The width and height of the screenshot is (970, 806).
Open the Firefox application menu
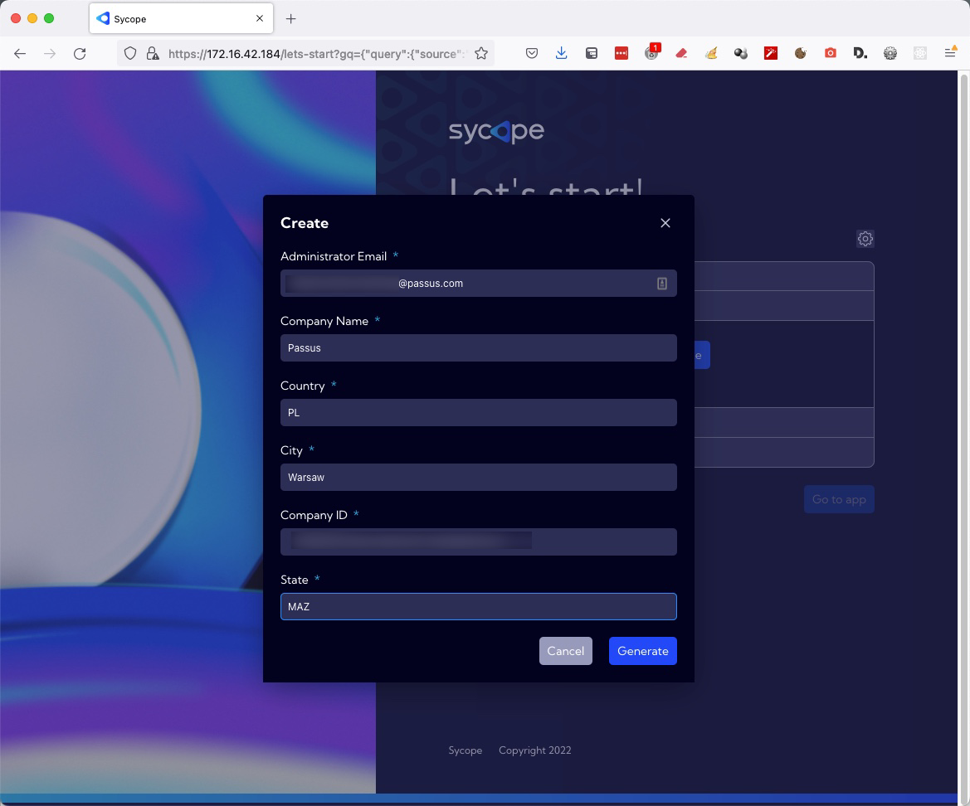(x=950, y=53)
